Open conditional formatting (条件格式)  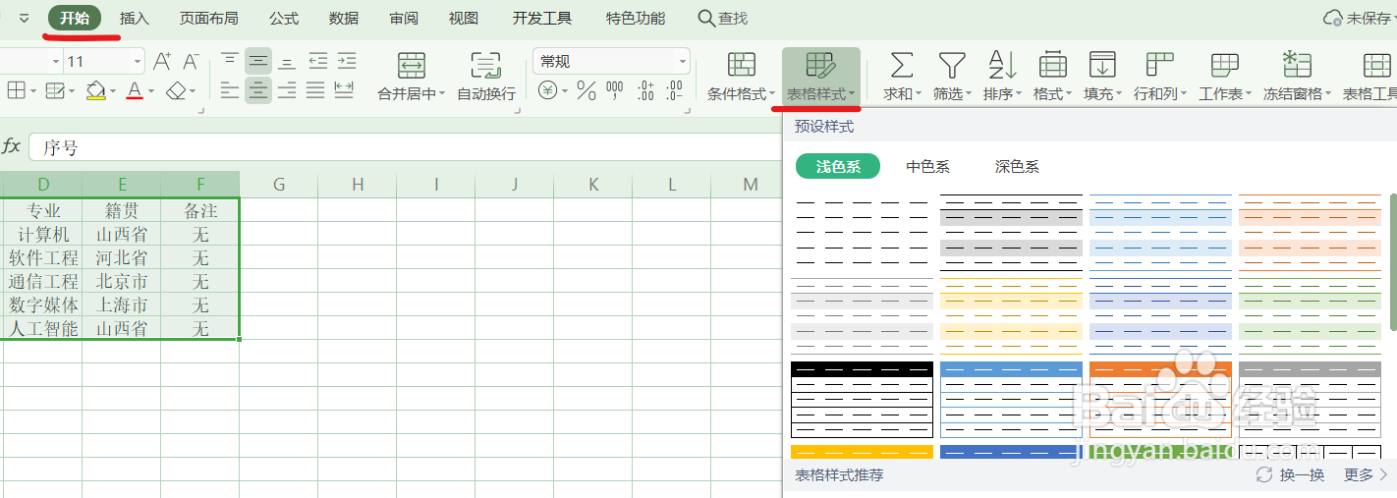click(741, 78)
